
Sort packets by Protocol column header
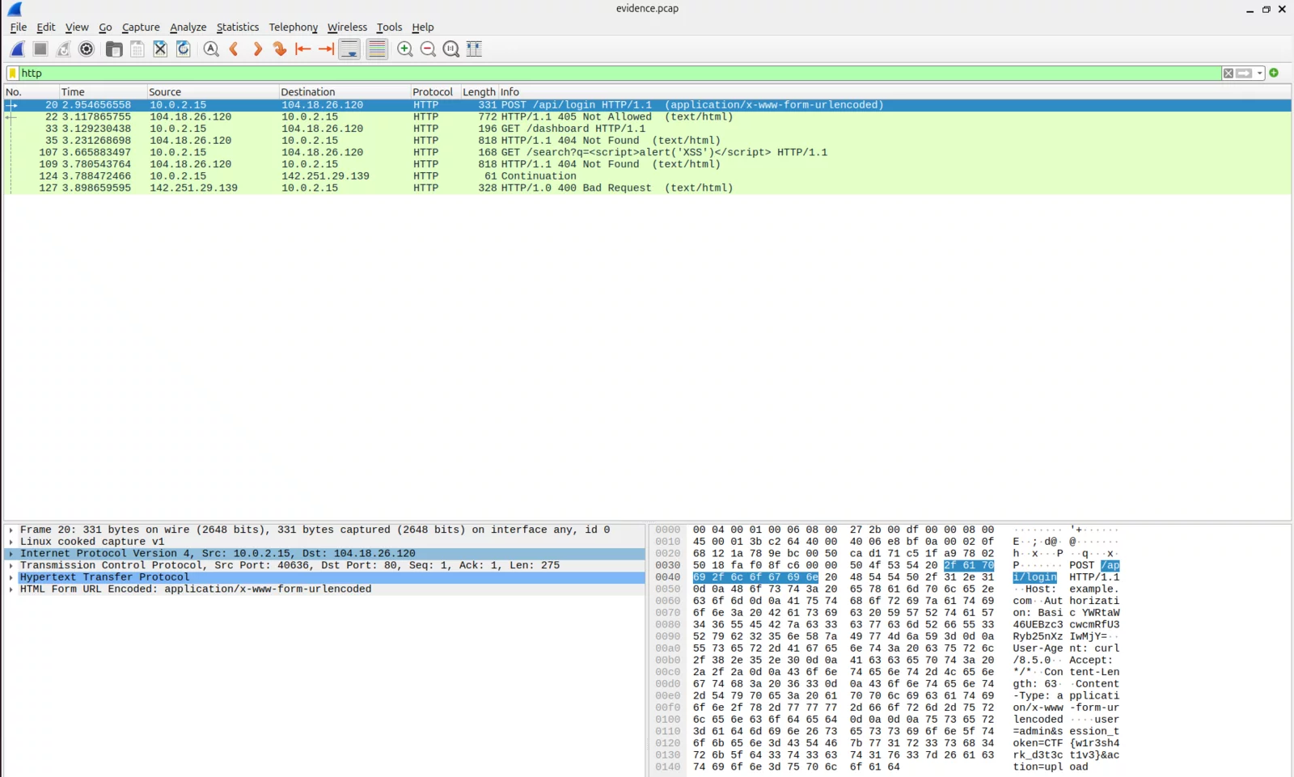[433, 92]
